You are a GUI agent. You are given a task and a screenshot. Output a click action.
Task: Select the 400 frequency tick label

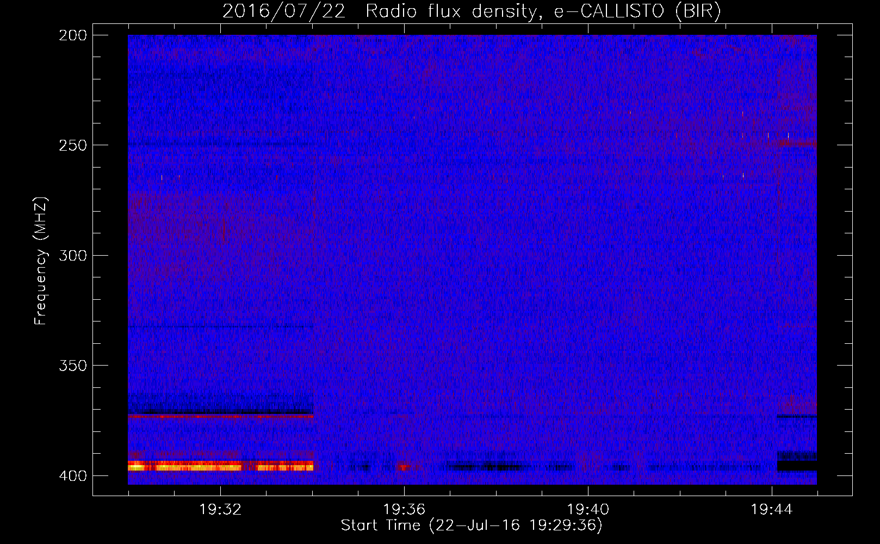(x=73, y=475)
